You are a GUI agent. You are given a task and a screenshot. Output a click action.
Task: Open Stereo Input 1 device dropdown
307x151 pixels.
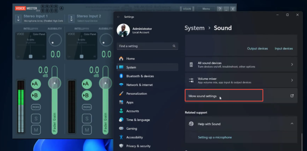pyautogui.click(x=18, y=19)
